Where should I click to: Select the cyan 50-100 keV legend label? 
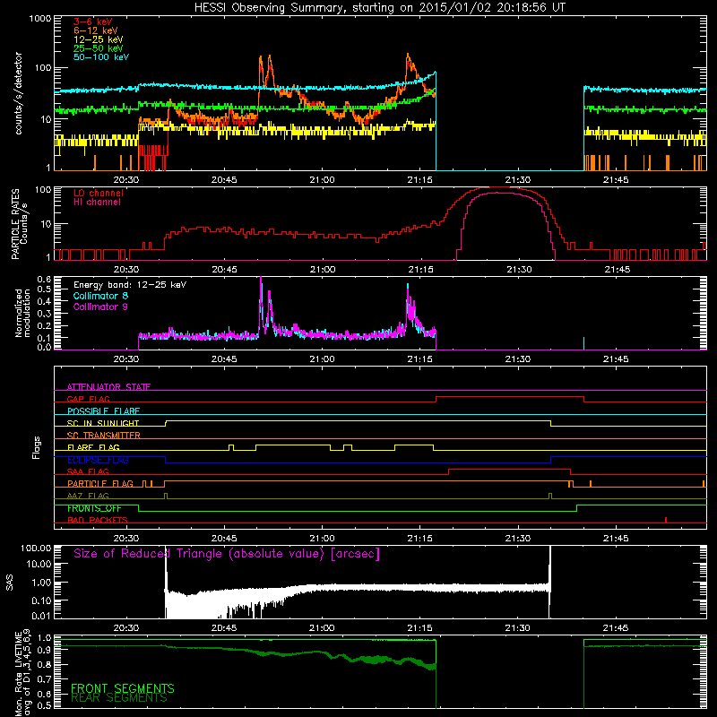pyautogui.click(x=101, y=57)
